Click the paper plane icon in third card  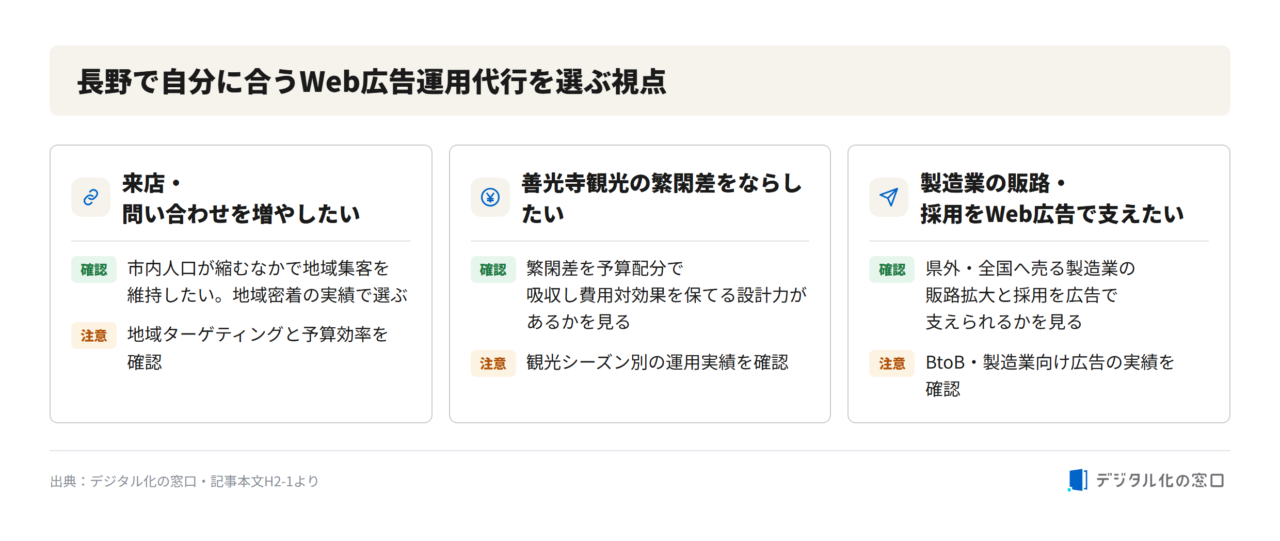(x=889, y=197)
